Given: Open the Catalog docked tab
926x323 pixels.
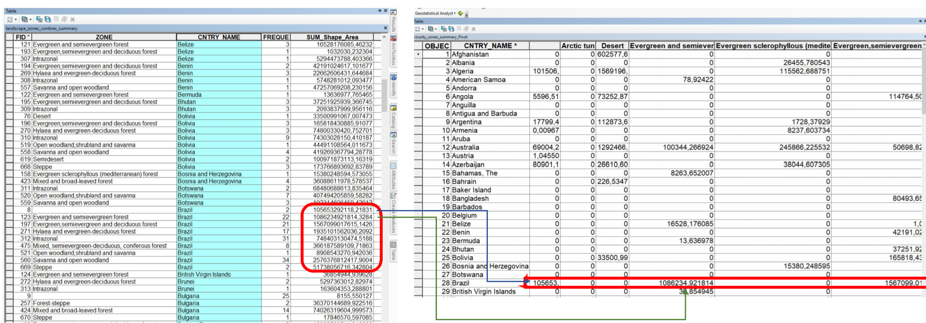Looking at the screenshot, I should (393, 117).
